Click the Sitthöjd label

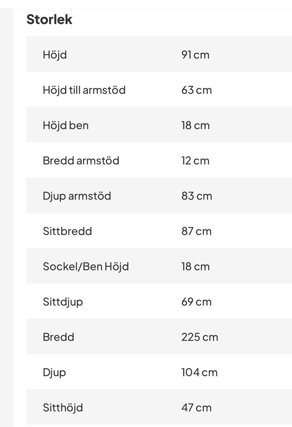(63, 408)
